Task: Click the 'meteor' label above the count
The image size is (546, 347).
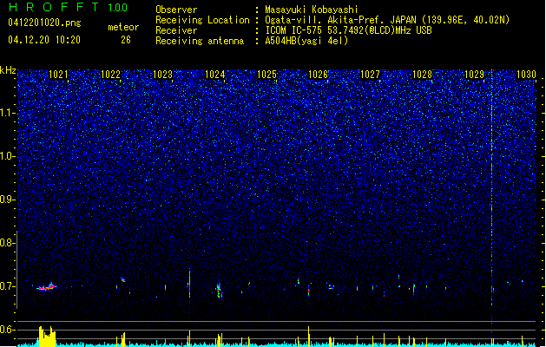Action: [123, 27]
